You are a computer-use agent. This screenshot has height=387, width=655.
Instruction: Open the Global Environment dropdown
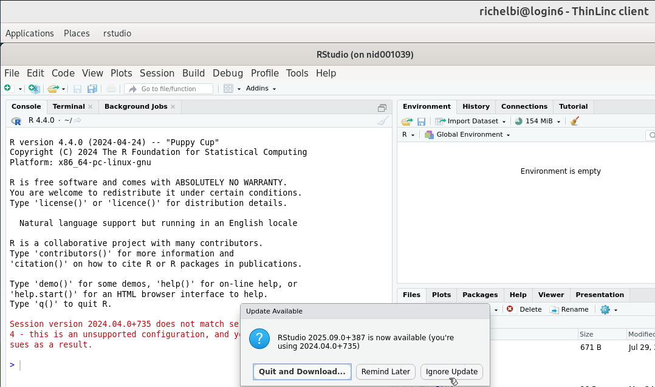467,135
